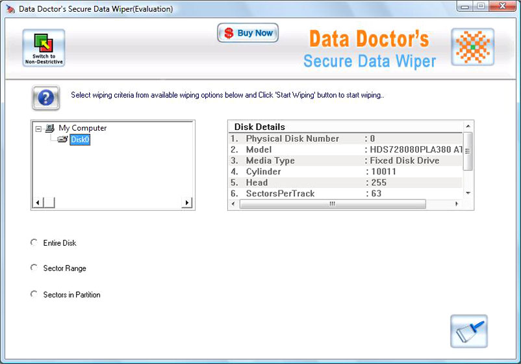Click Disk Details right scroll arrow

click(x=457, y=203)
